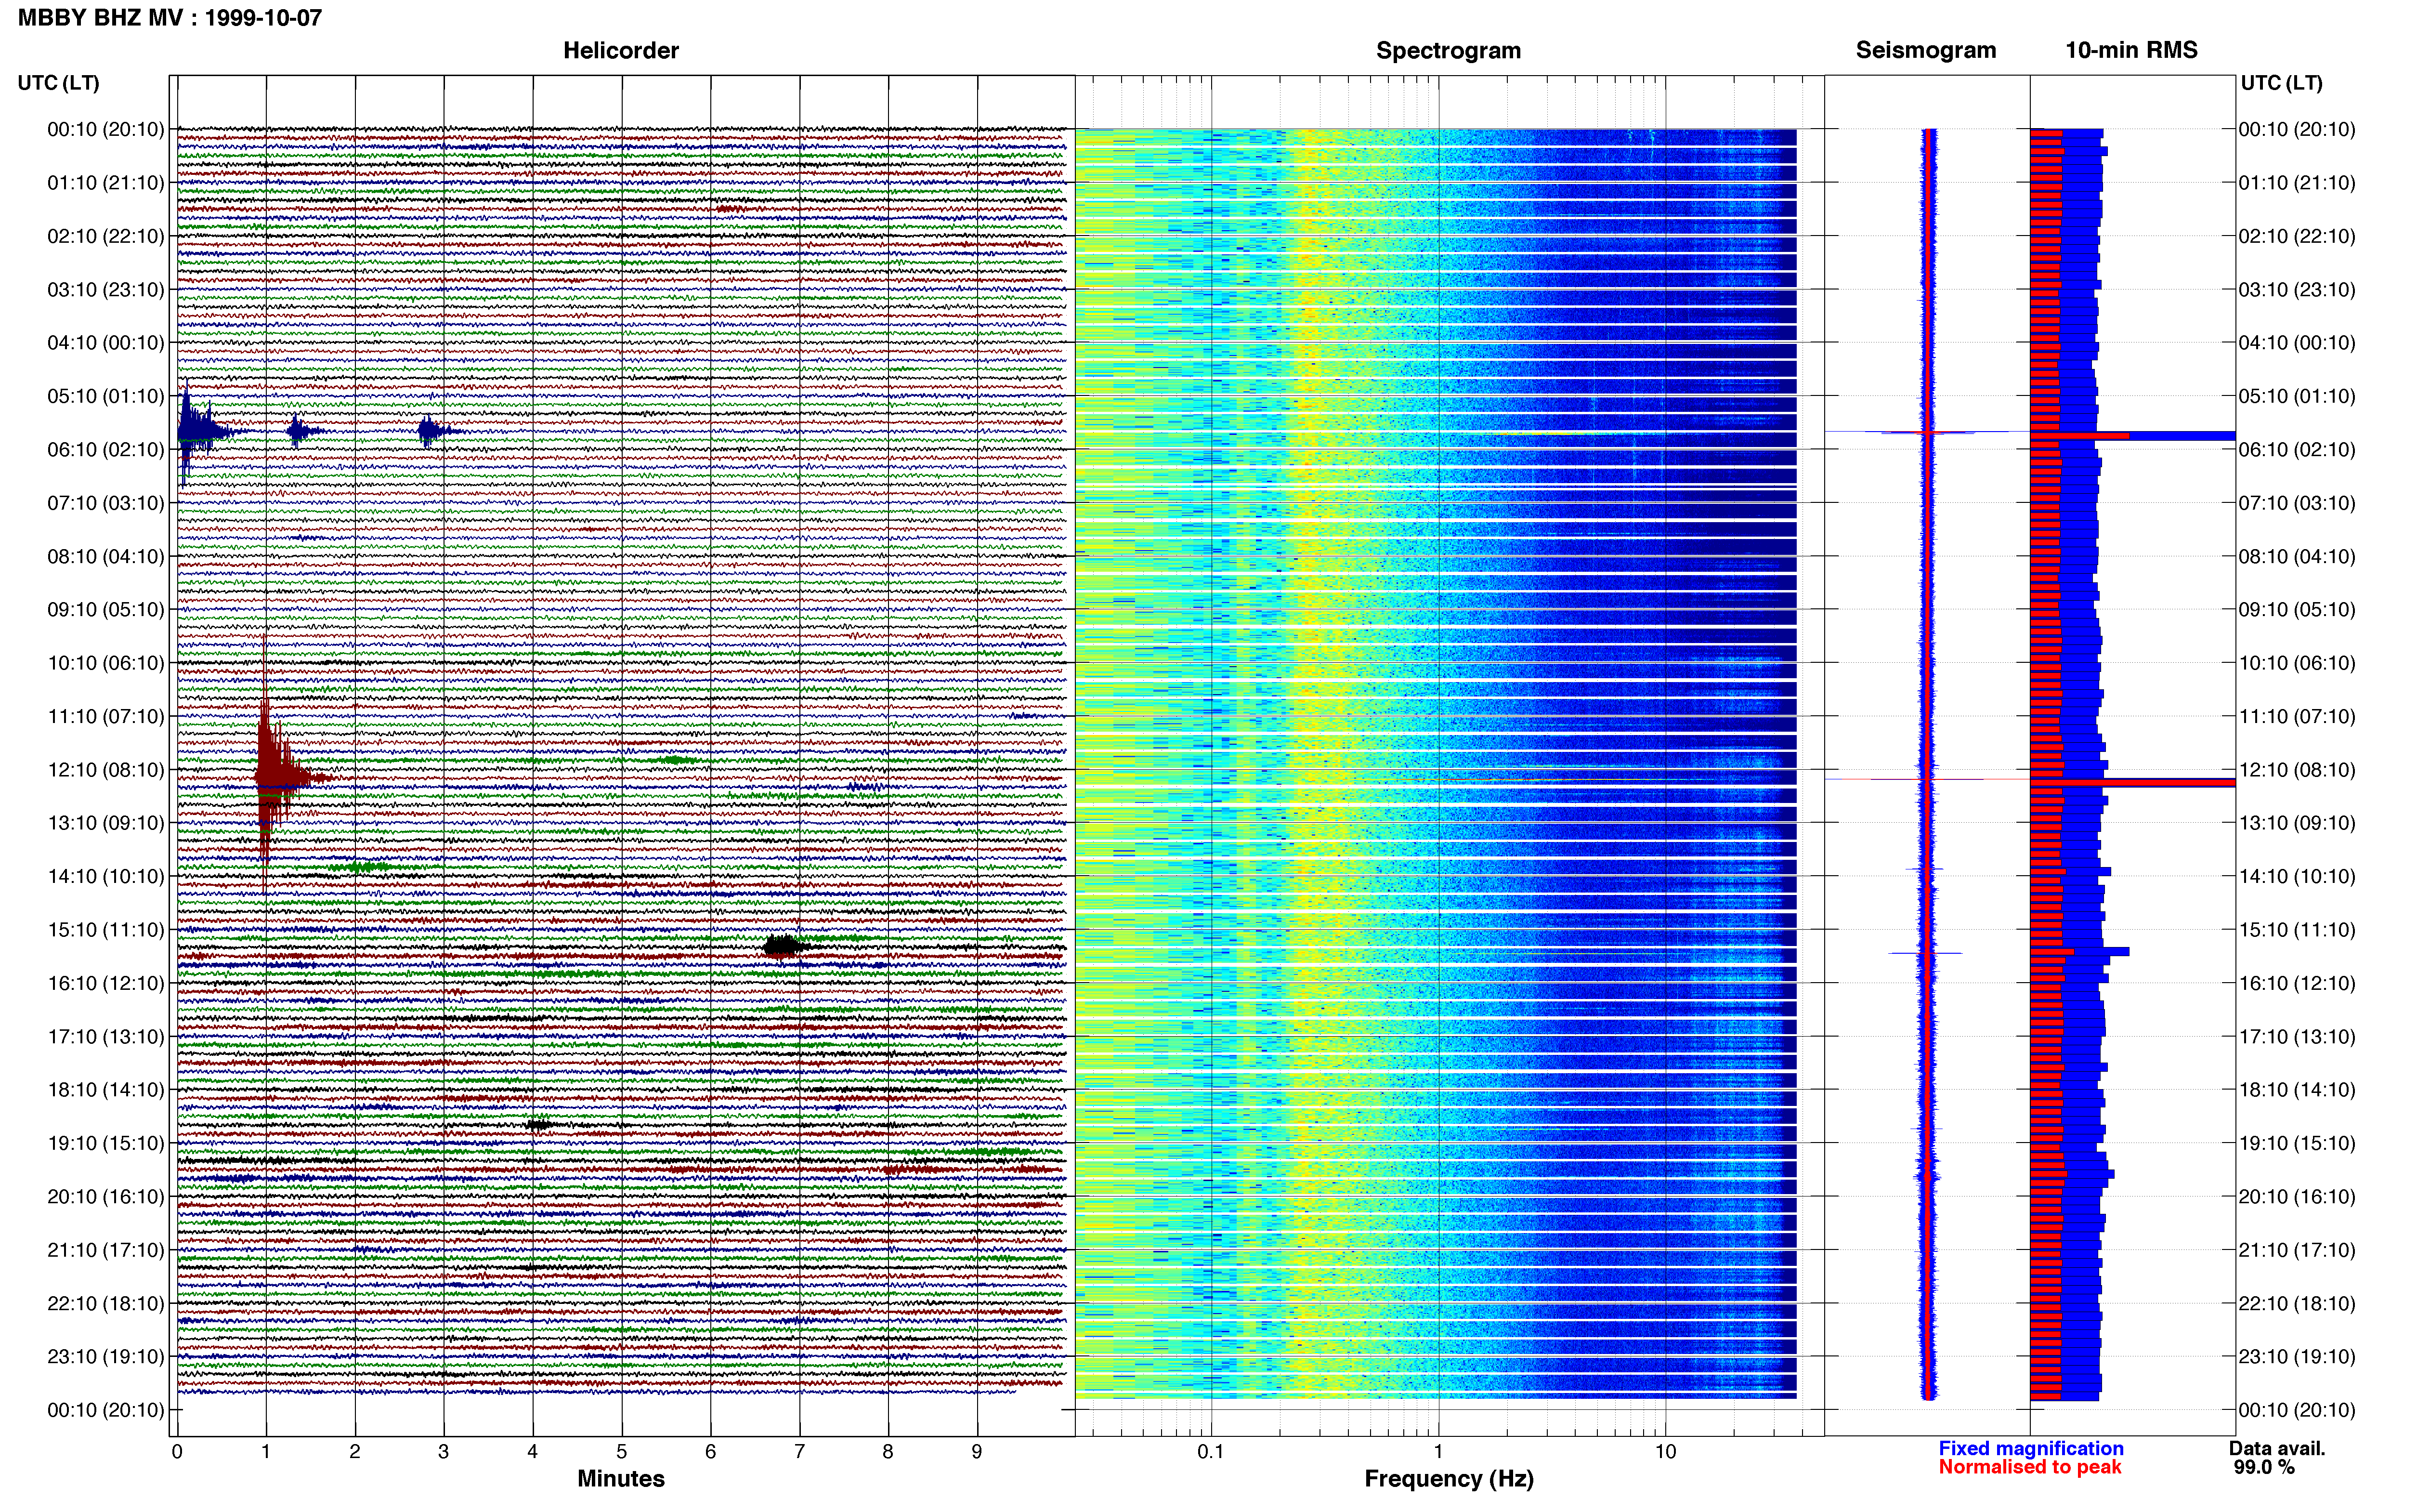Click the left '19:10 (15:10)' time label
Image resolution: width=2417 pixels, height=1512 pixels.
106,1143
